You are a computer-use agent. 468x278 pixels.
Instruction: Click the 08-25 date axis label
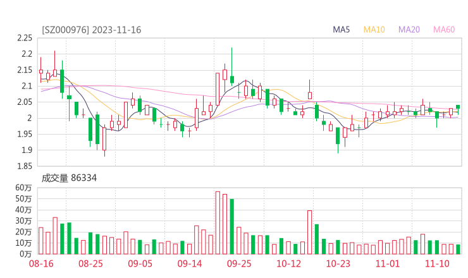click(90, 263)
